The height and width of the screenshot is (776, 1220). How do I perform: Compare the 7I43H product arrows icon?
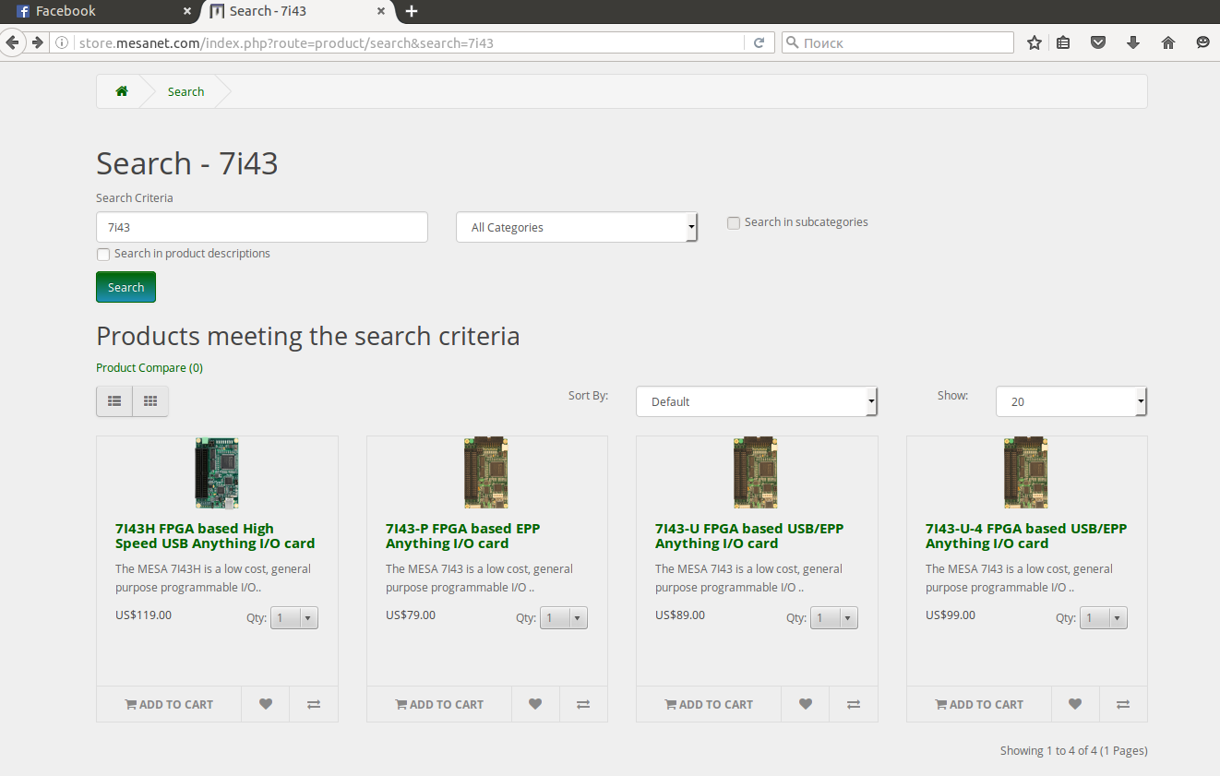(x=314, y=704)
